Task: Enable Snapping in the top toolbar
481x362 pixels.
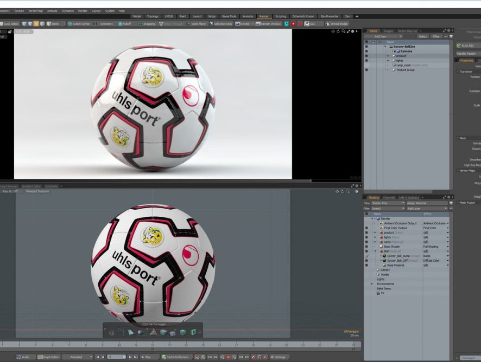Action: 147,24
